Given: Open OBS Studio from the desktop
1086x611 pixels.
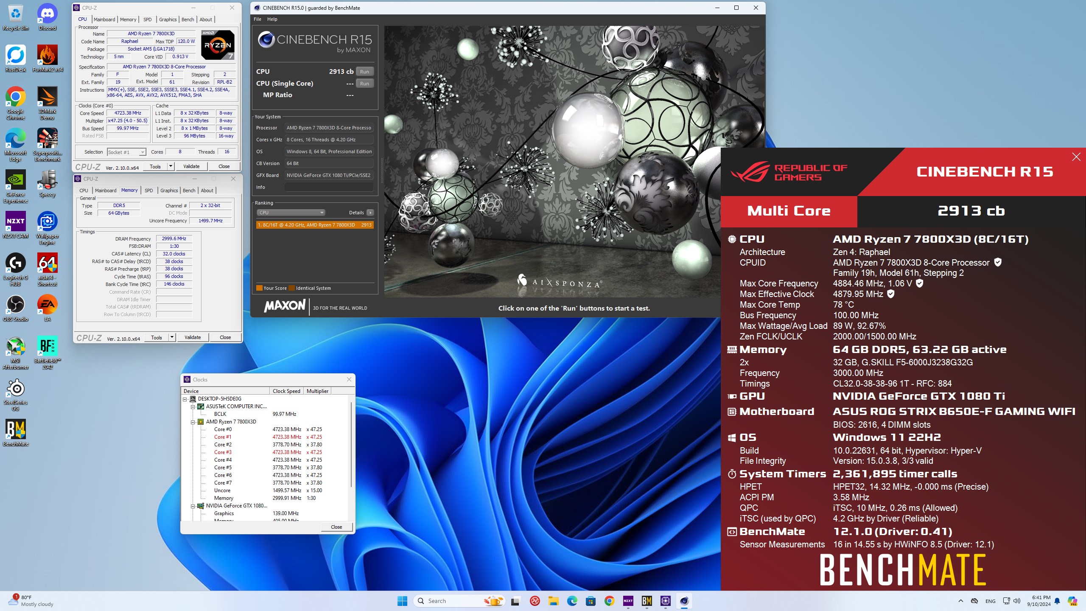Looking at the screenshot, I should (x=16, y=308).
